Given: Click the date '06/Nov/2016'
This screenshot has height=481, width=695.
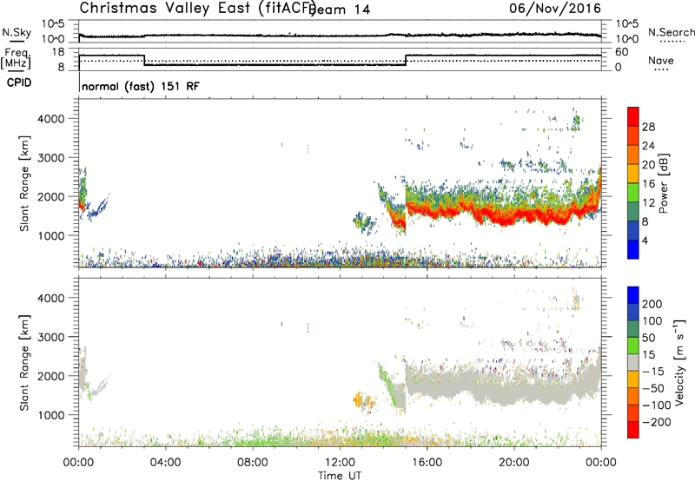Looking at the screenshot, I should [x=555, y=8].
